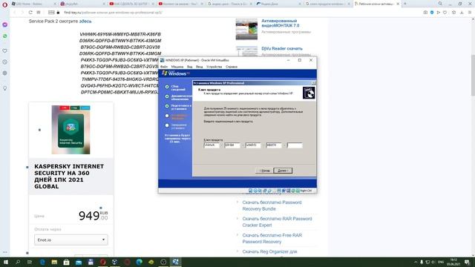This screenshot has width=475, height=267.
Task: Open the Справка menu in VirtualBox
Action: click(x=232, y=67)
